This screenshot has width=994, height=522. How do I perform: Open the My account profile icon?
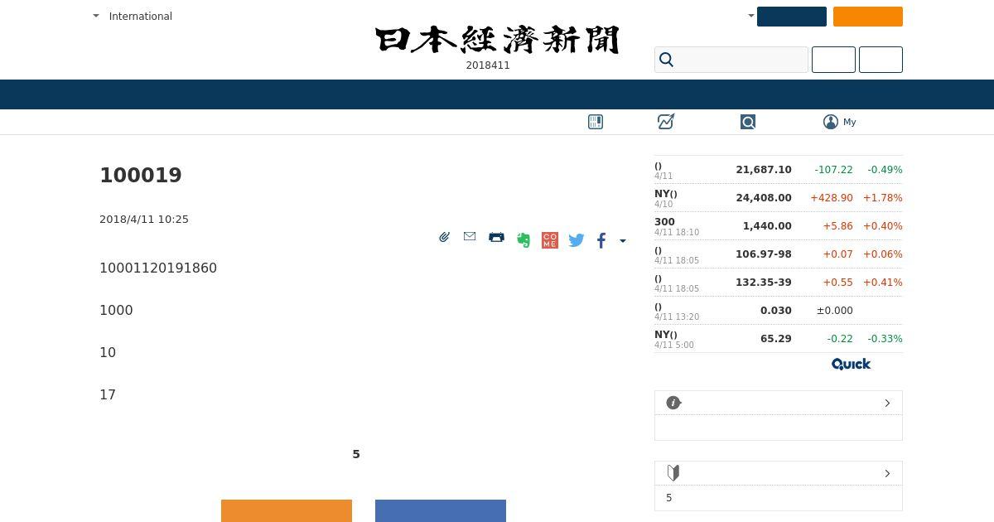tap(831, 122)
